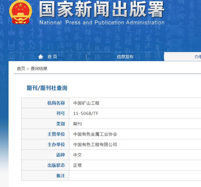Viewport: 201px width, 187px height.
Task: Open the 信息发布 navigation menu
Action: tap(125, 57)
